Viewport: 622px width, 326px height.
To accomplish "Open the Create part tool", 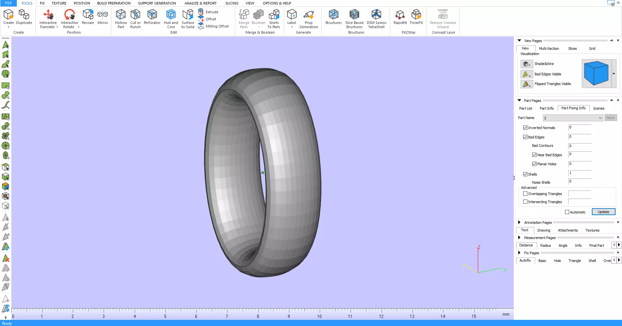I will tap(8, 17).
